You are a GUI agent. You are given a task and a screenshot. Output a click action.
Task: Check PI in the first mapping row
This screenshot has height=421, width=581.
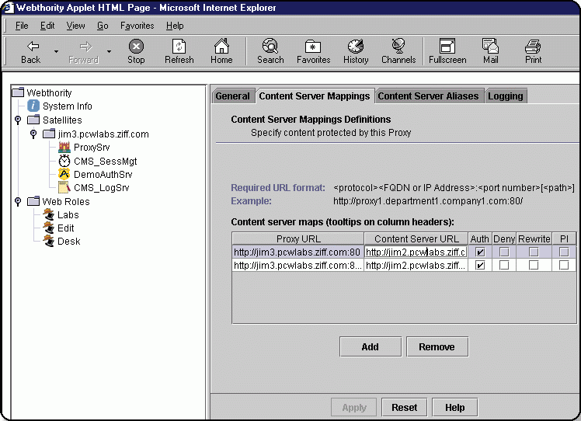[x=564, y=252]
